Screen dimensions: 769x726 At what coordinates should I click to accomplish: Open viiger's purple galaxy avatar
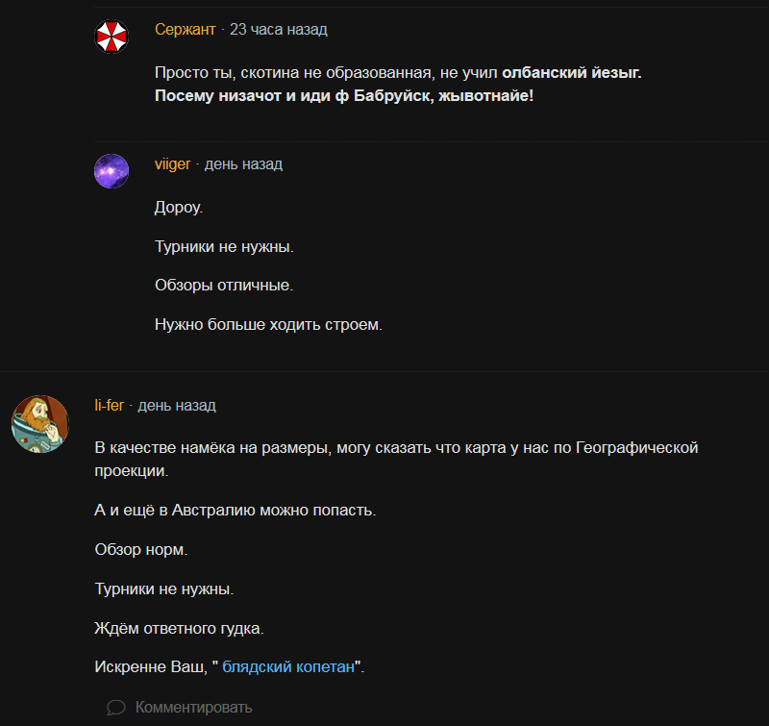coord(112,171)
